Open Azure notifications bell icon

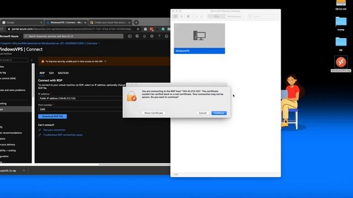click(145, 36)
